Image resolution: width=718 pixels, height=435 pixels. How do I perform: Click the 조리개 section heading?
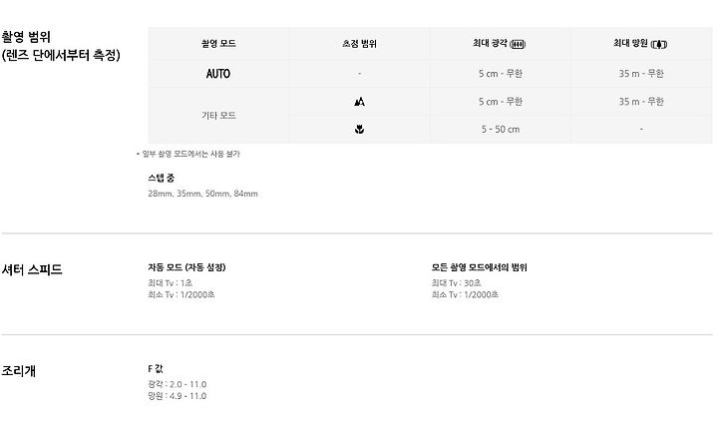tap(18, 370)
